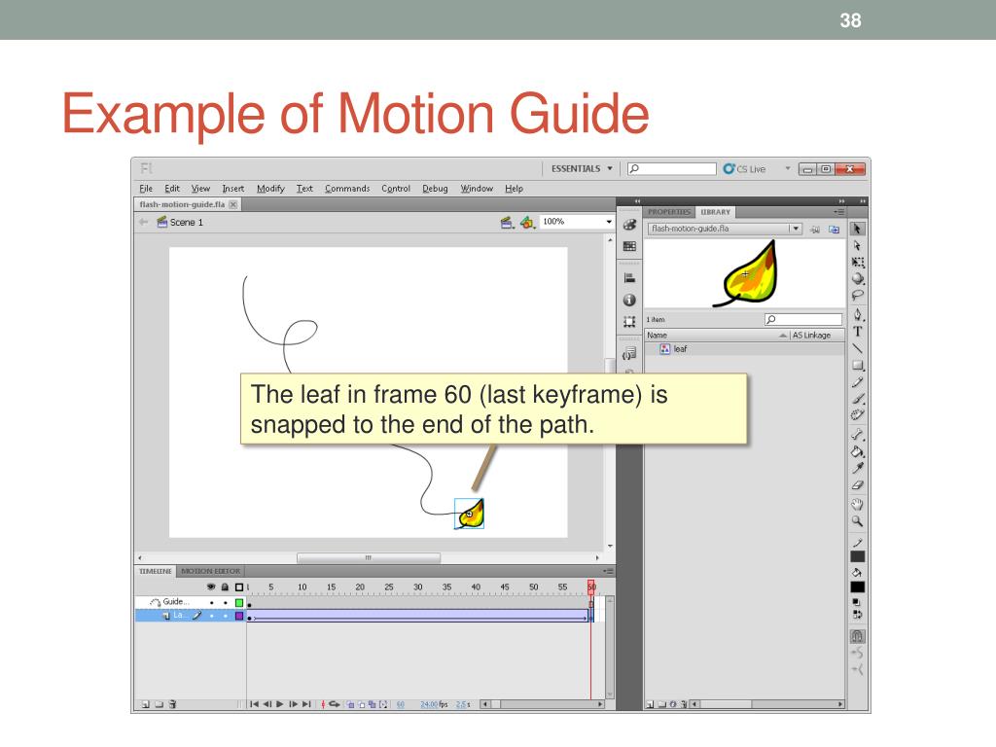Select the Pencil tool
The height and width of the screenshot is (747, 996).
(x=857, y=381)
